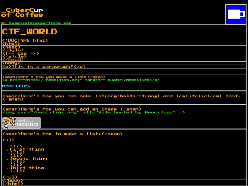
Task: Click the closing ul tag
Action: point(10,177)
